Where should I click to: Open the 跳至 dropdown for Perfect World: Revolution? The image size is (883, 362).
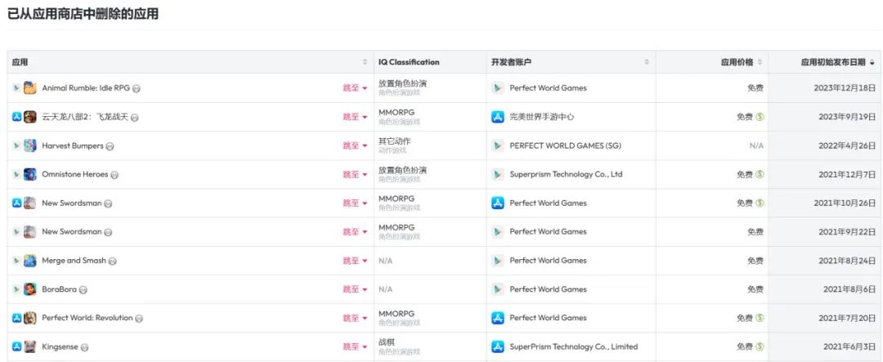click(x=355, y=318)
